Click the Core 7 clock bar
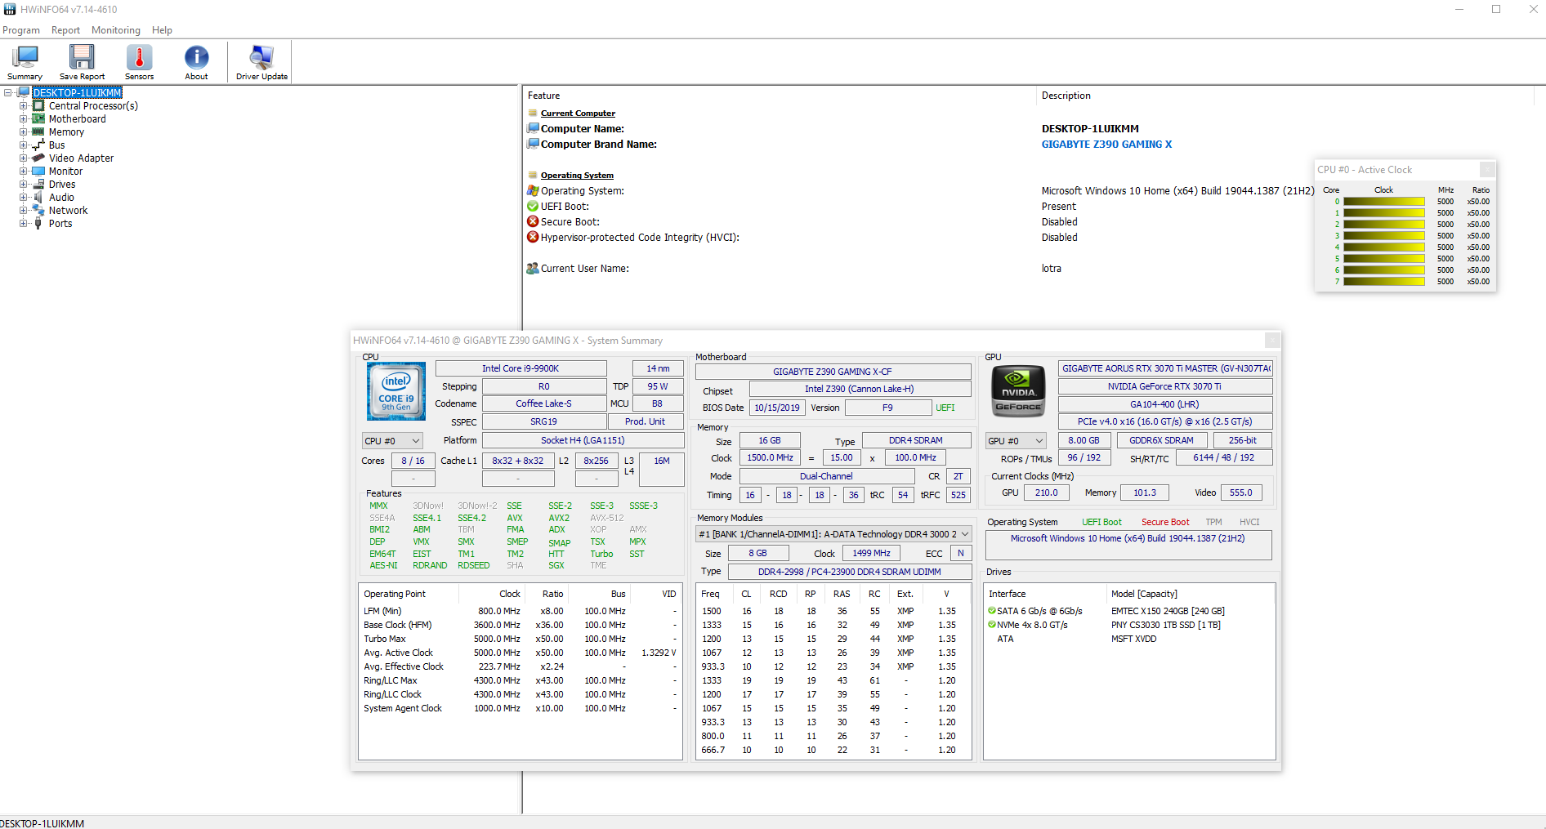The height and width of the screenshot is (829, 1546). 1384,282
